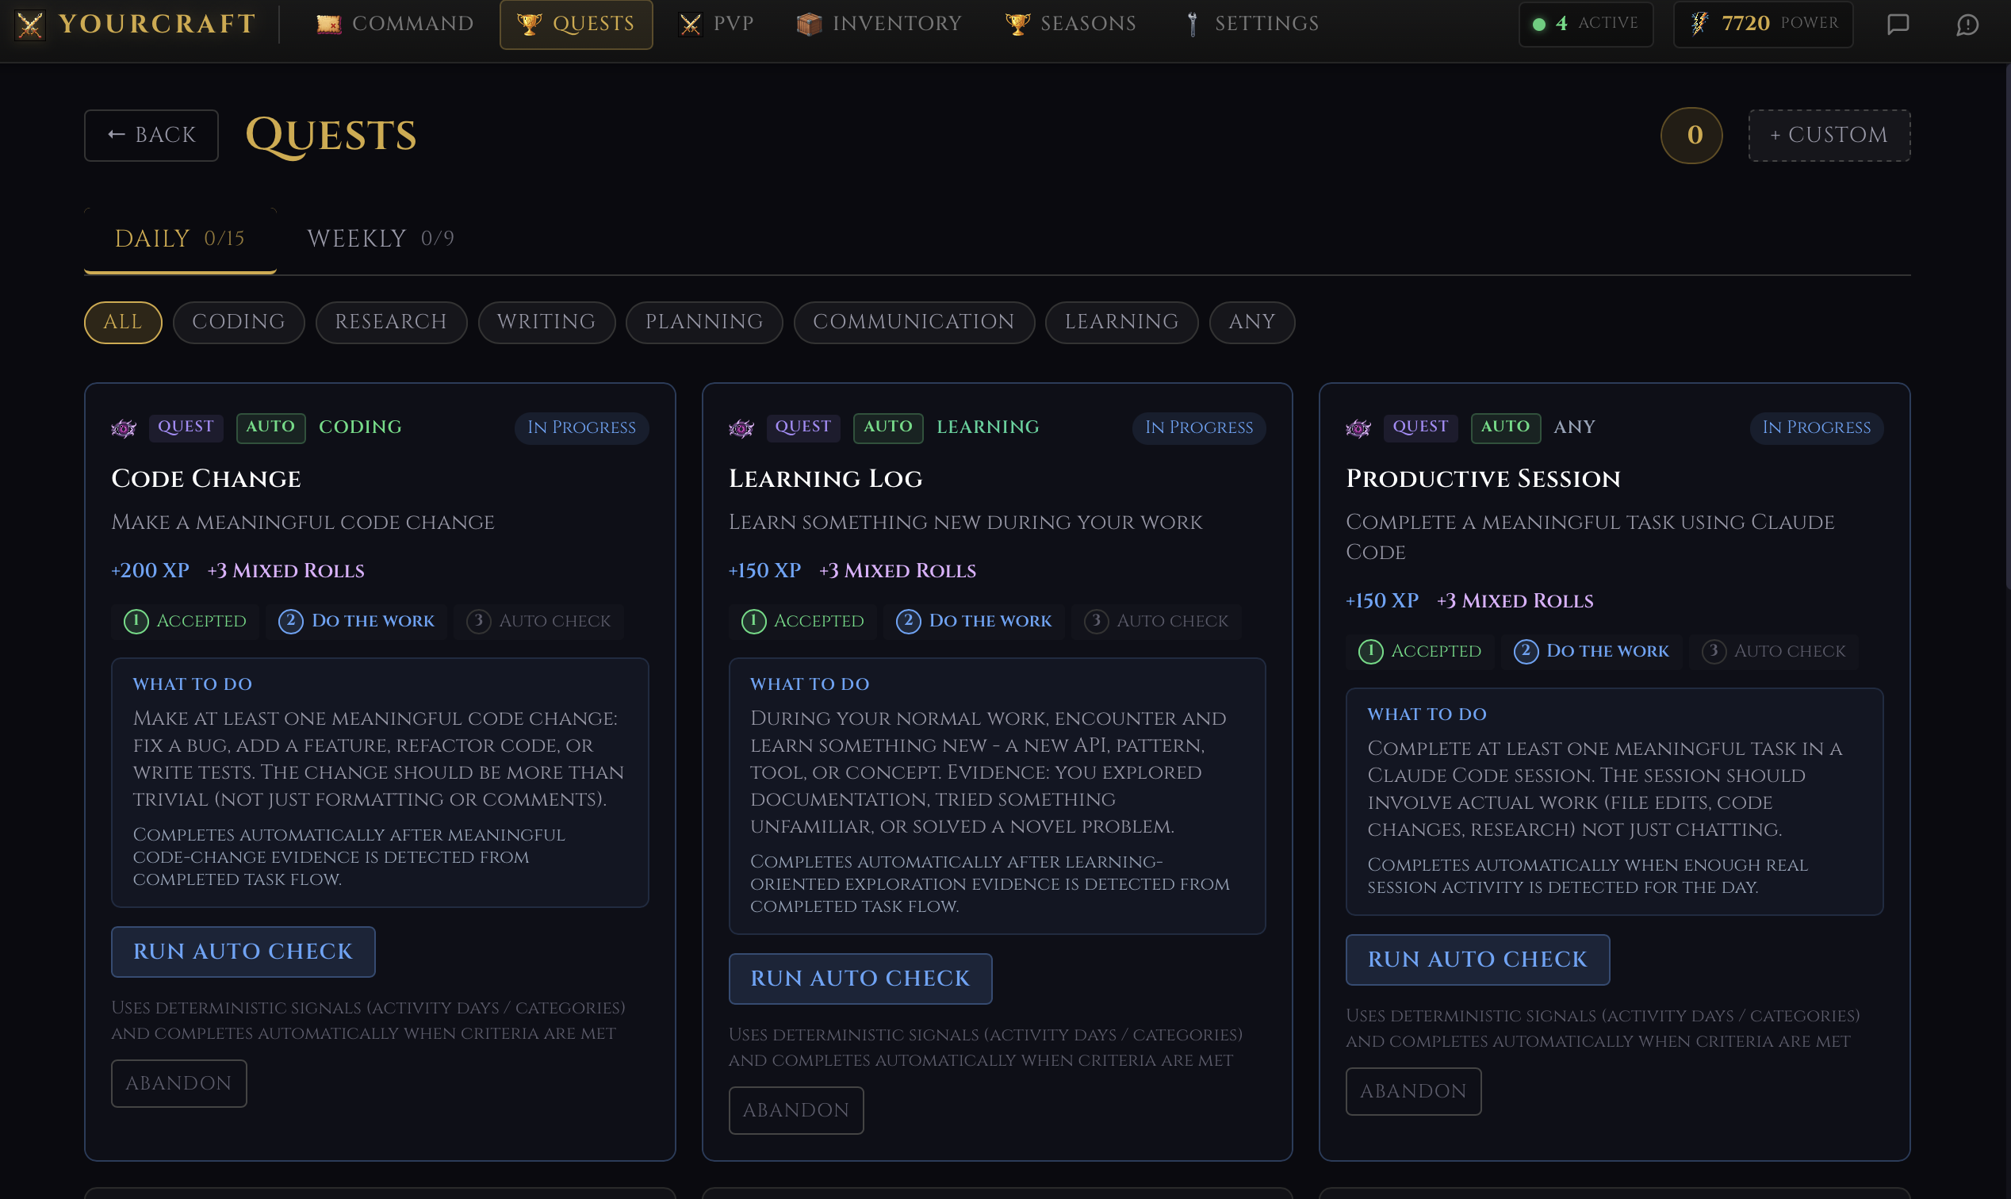This screenshot has width=2011, height=1199.
Task: Click the YourCraft crossed-swords logo
Action: click(x=31, y=24)
